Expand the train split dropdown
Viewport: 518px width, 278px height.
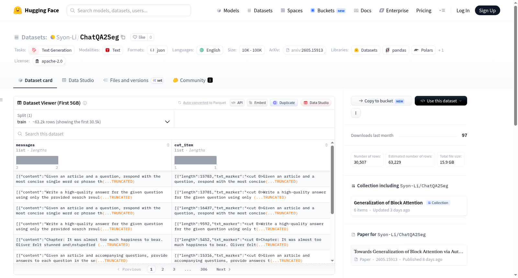coord(94,118)
